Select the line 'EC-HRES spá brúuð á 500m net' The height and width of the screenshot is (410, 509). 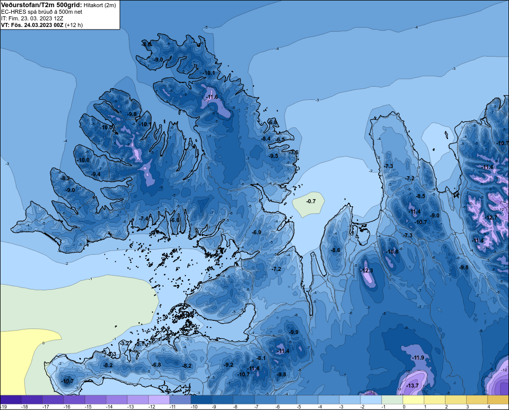coord(42,12)
